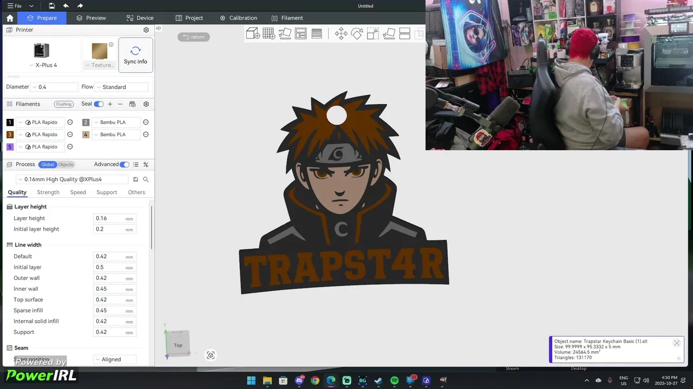
Task: Open the Strength settings tab
Action: point(48,192)
